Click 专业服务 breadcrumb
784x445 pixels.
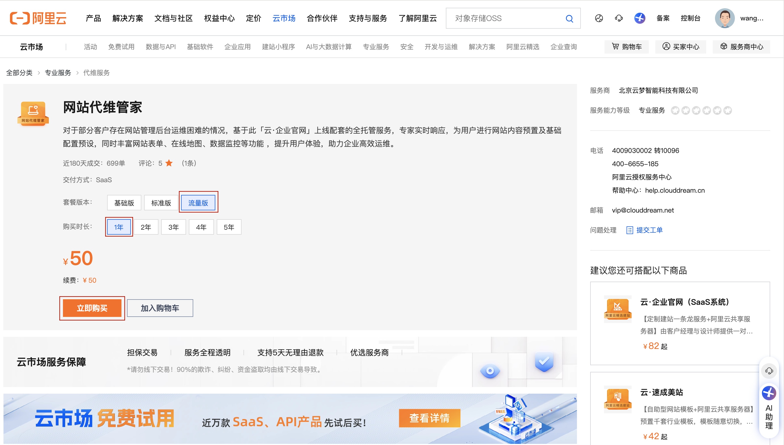point(58,73)
